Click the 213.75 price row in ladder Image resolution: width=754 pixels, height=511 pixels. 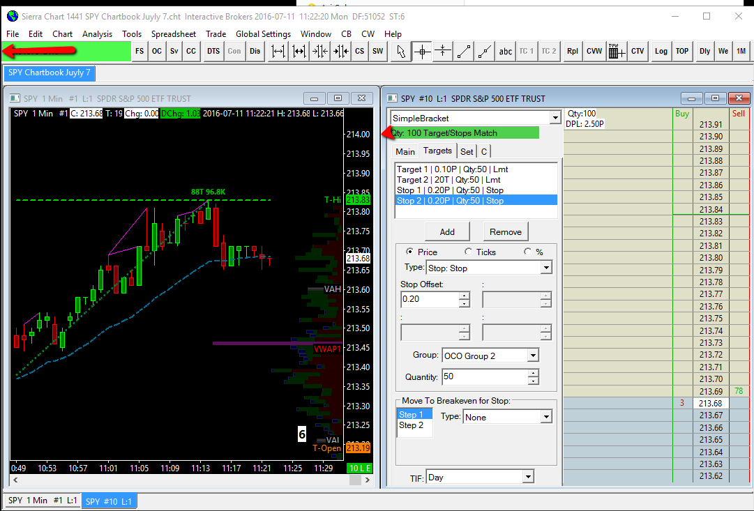pos(711,318)
